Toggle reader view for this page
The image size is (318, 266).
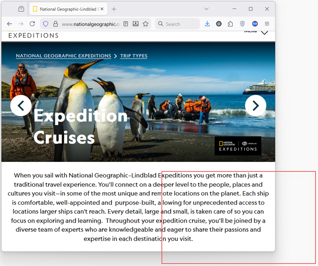coord(126,24)
